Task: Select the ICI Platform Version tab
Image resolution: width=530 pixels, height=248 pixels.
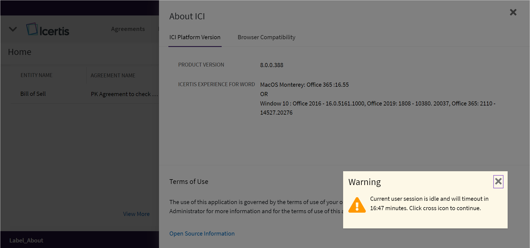Action: tap(195, 37)
